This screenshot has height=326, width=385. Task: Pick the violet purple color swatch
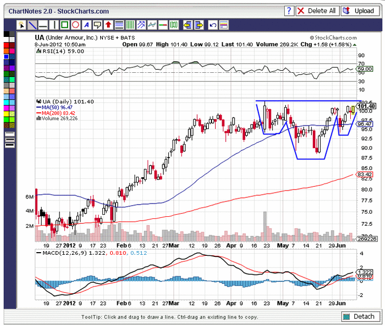[x=12, y=68]
